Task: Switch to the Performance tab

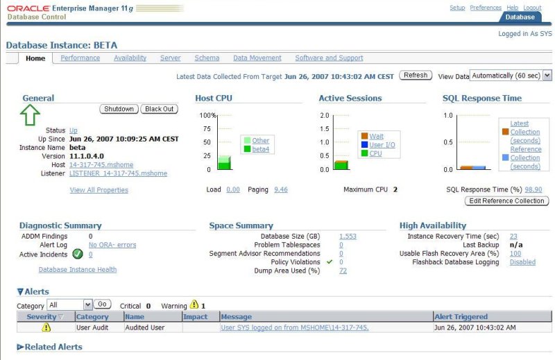Action: [x=80, y=58]
